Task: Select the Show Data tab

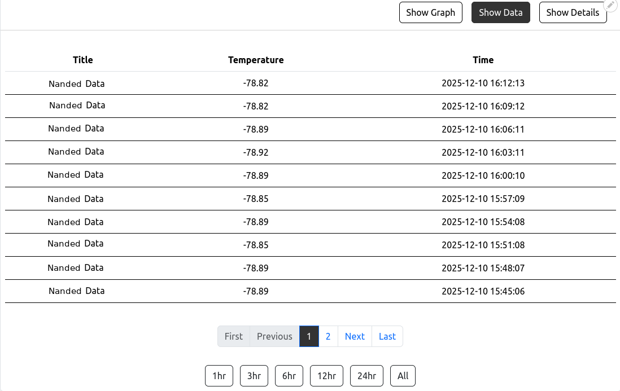Action: point(500,12)
